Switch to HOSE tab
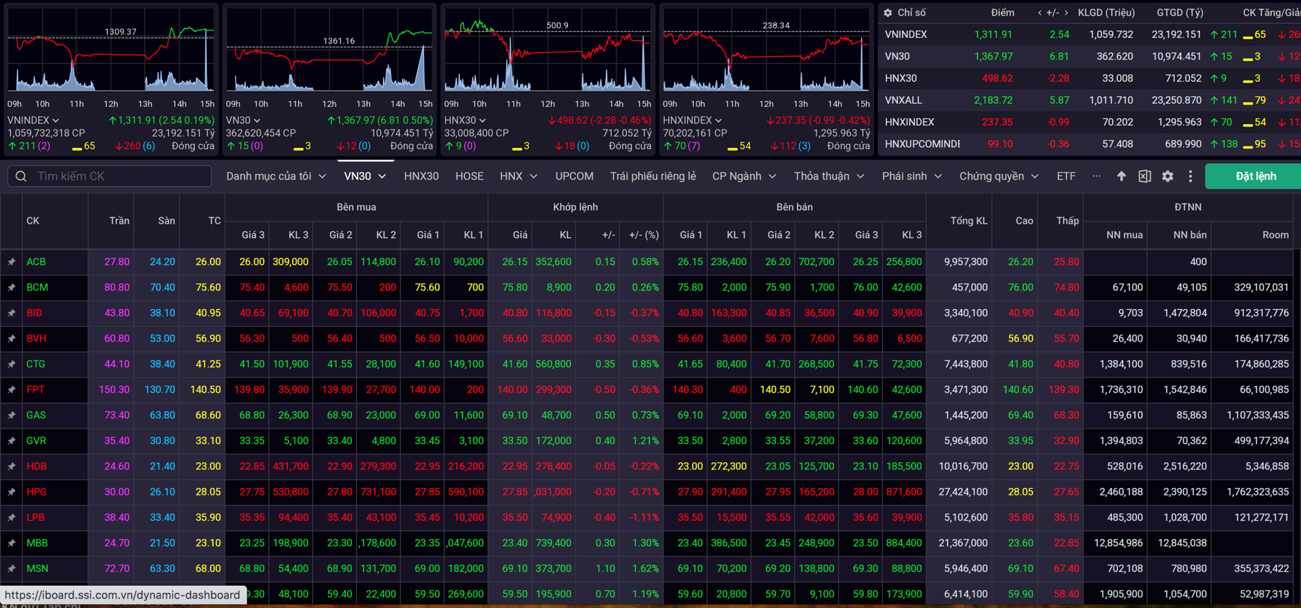Image resolution: width=1301 pixels, height=608 pixels. point(470,176)
